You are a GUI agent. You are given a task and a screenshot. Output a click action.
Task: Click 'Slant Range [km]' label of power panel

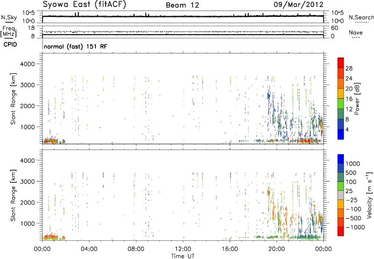(x=13, y=99)
